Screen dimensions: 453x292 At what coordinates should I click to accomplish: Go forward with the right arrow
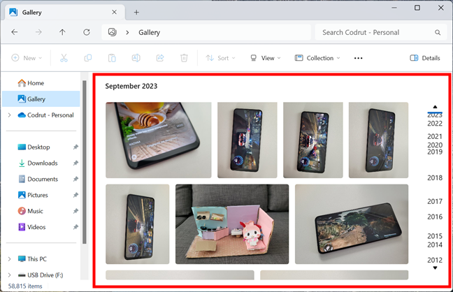click(x=38, y=32)
